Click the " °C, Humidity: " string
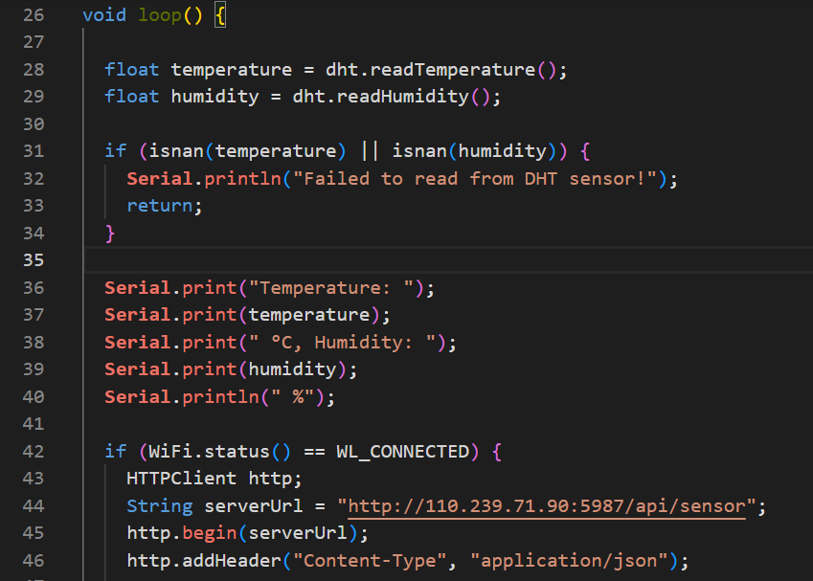The width and height of the screenshot is (813, 581). [342, 343]
